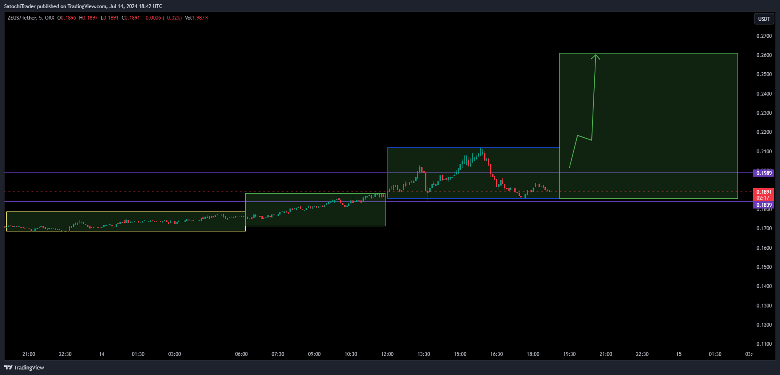Screen dimensions: 780x375
Task: Click the 13:30 time axis label
Action: pos(424,354)
